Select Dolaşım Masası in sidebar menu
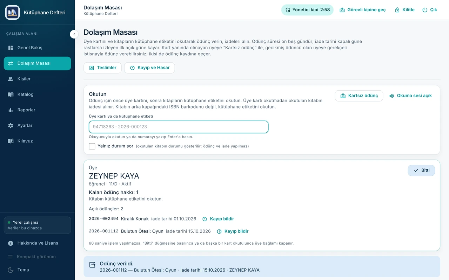The height and width of the screenshot is (280, 449). click(37, 63)
